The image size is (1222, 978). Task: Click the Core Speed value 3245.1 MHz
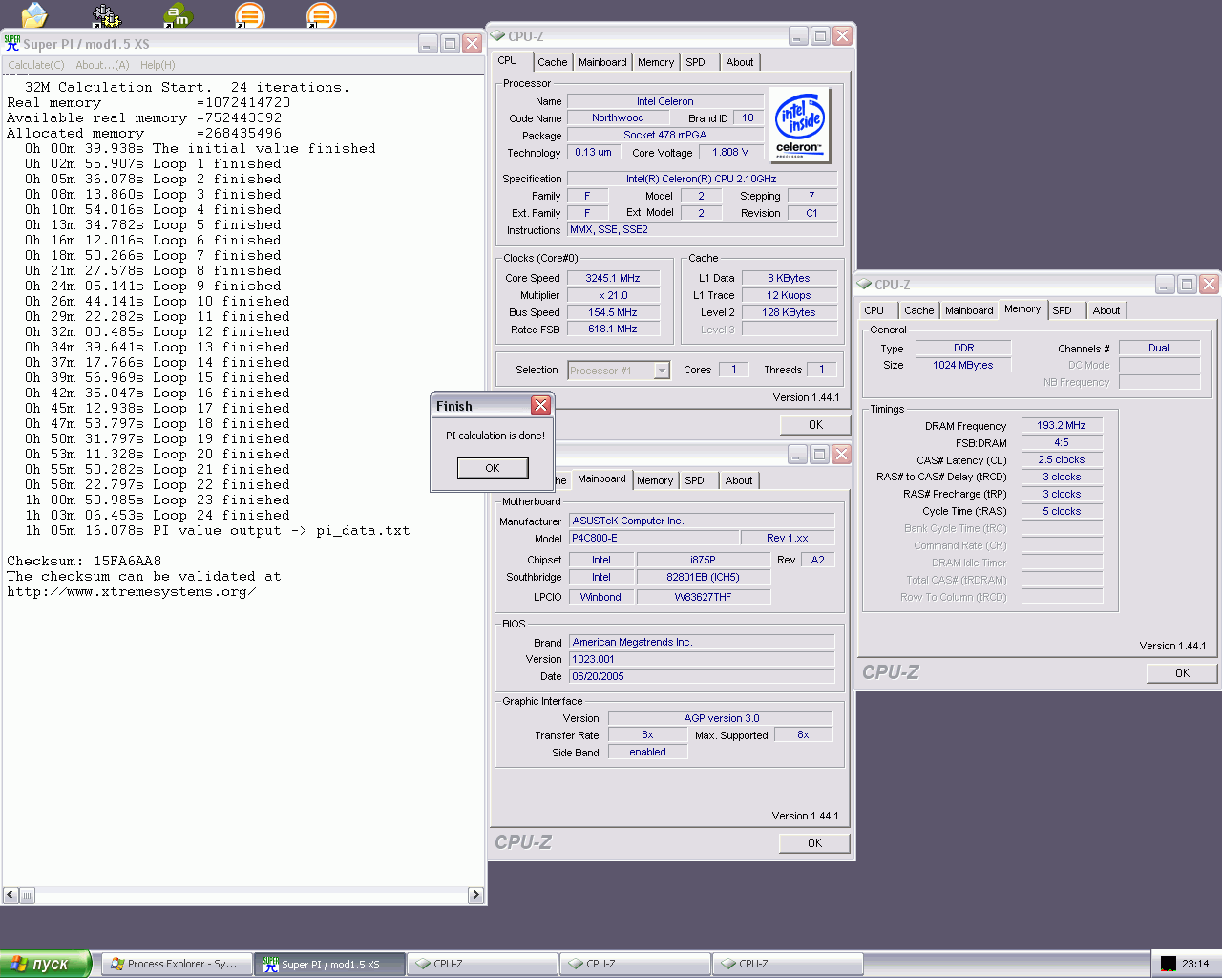(613, 278)
